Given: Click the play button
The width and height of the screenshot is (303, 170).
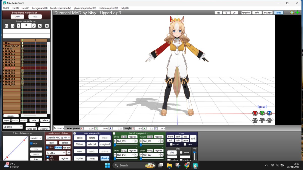Looking at the screenshot, I should click(x=172, y=153).
